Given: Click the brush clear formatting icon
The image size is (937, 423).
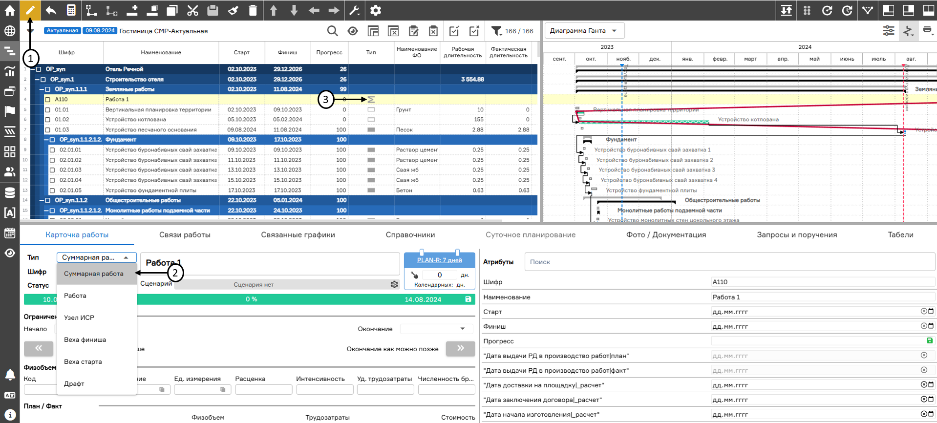Looking at the screenshot, I should (233, 10).
